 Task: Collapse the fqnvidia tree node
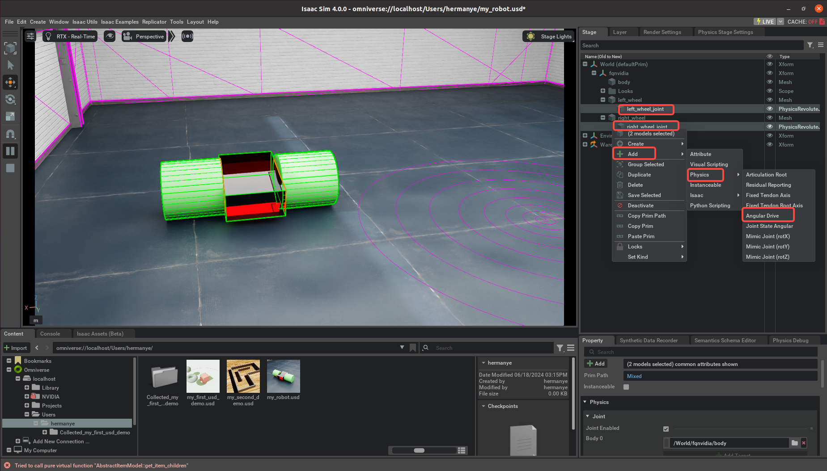click(x=594, y=73)
